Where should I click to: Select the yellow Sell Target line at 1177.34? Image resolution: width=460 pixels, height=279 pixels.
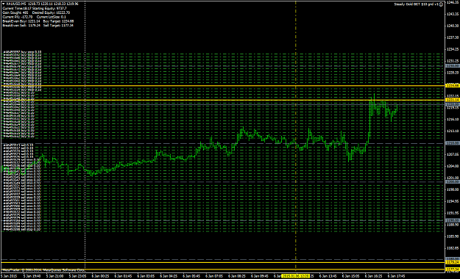[x=223, y=269]
